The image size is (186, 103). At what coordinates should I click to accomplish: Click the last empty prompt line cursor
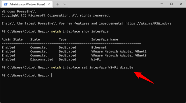[51, 75]
